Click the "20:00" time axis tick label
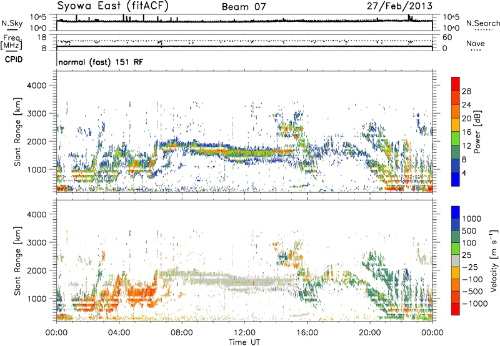 (369, 333)
